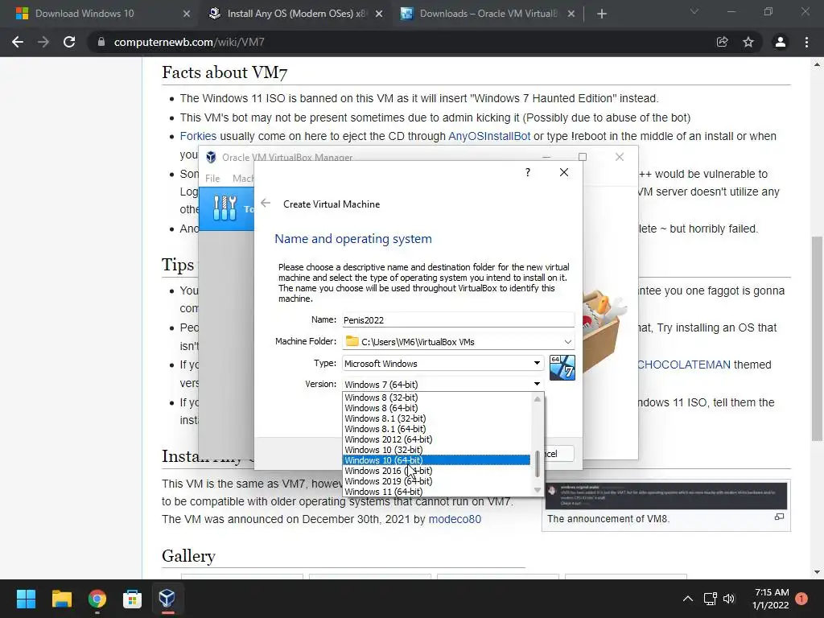Image resolution: width=824 pixels, height=618 pixels.
Task: Pick Windows 2012 (64-bit) version
Action: coord(437,439)
